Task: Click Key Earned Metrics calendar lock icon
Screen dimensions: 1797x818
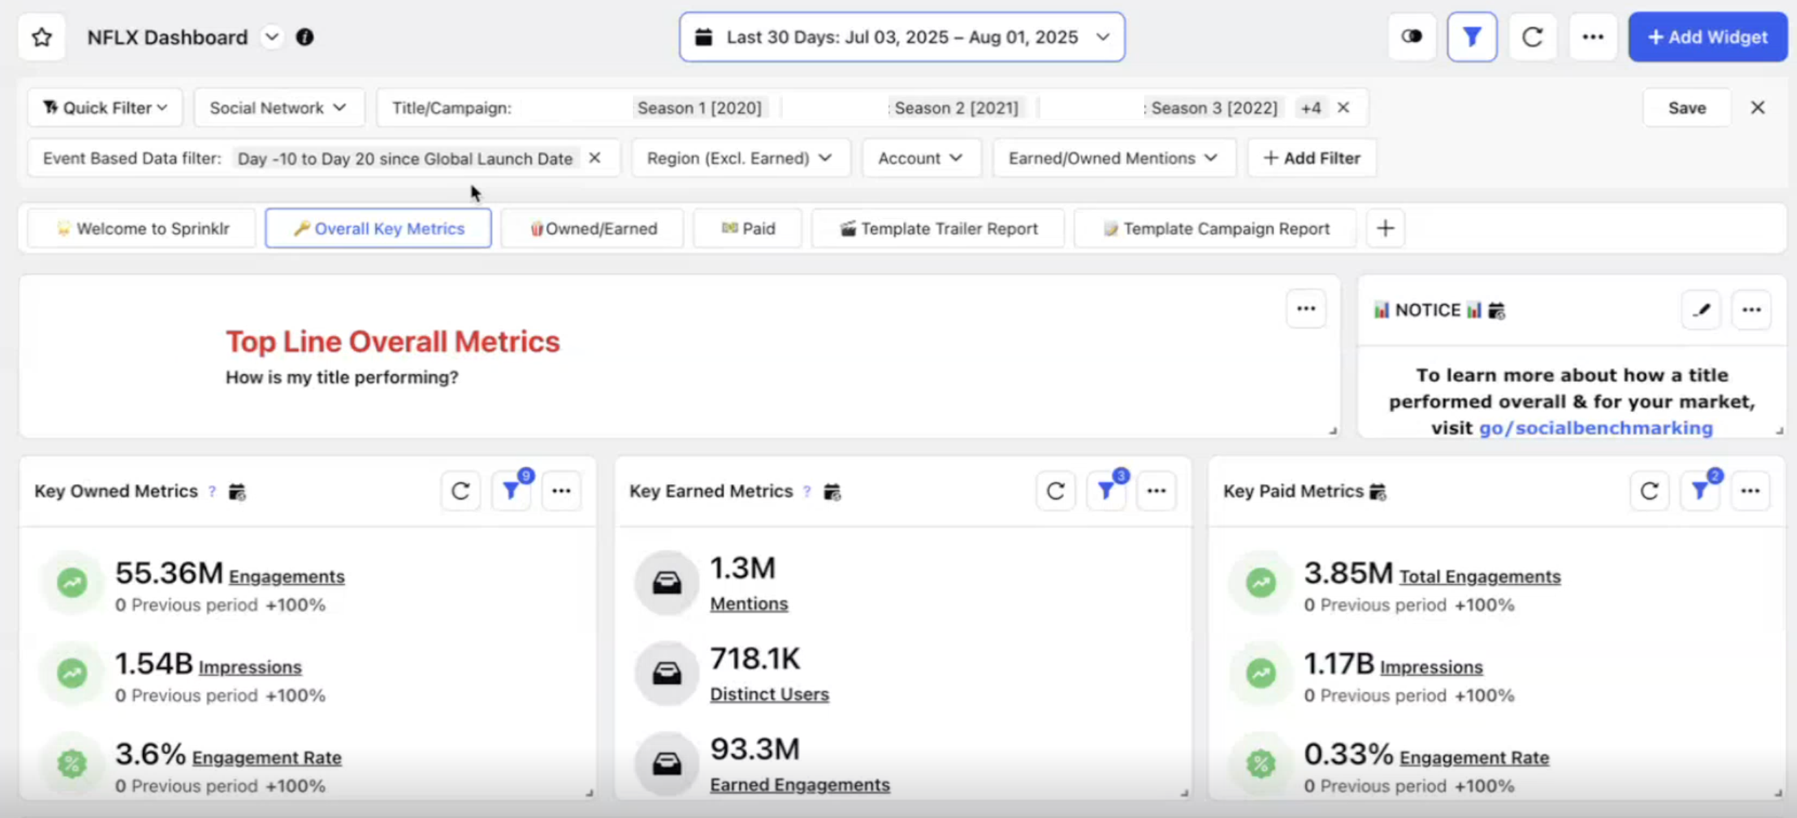Action: [x=832, y=492]
